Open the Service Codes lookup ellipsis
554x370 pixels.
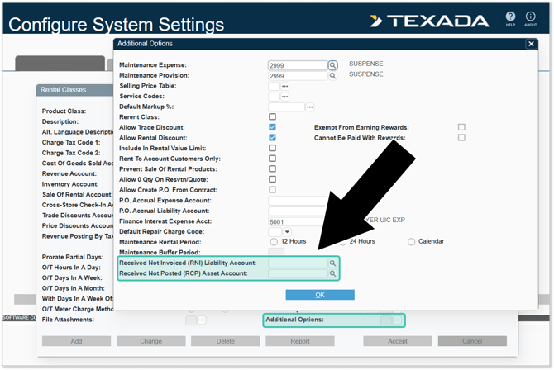[285, 97]
